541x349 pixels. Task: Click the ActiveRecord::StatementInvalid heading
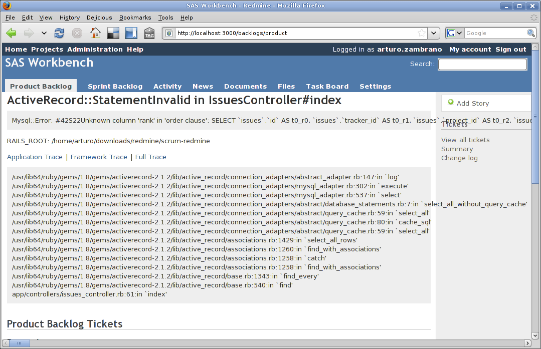tap(174, 100)
